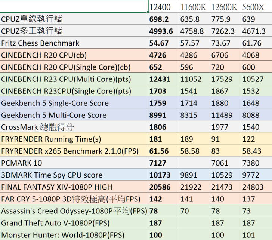Click the 6706 CINEBENCH R20 cell
The image size is (272, 240).
tap(226, 54)
